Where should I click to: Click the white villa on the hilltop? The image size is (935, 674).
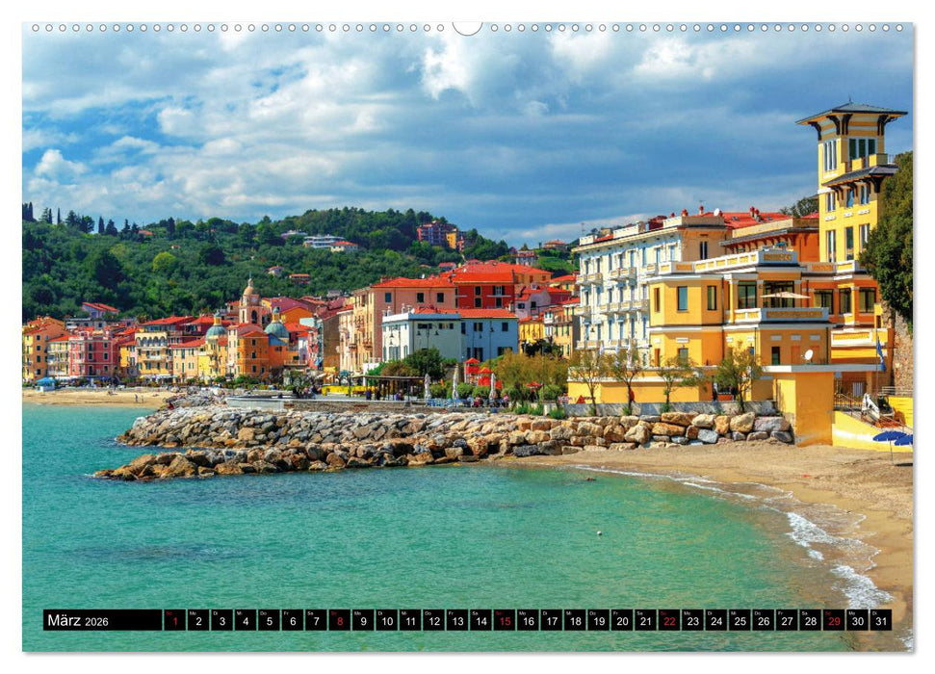[x=323, y=242]
